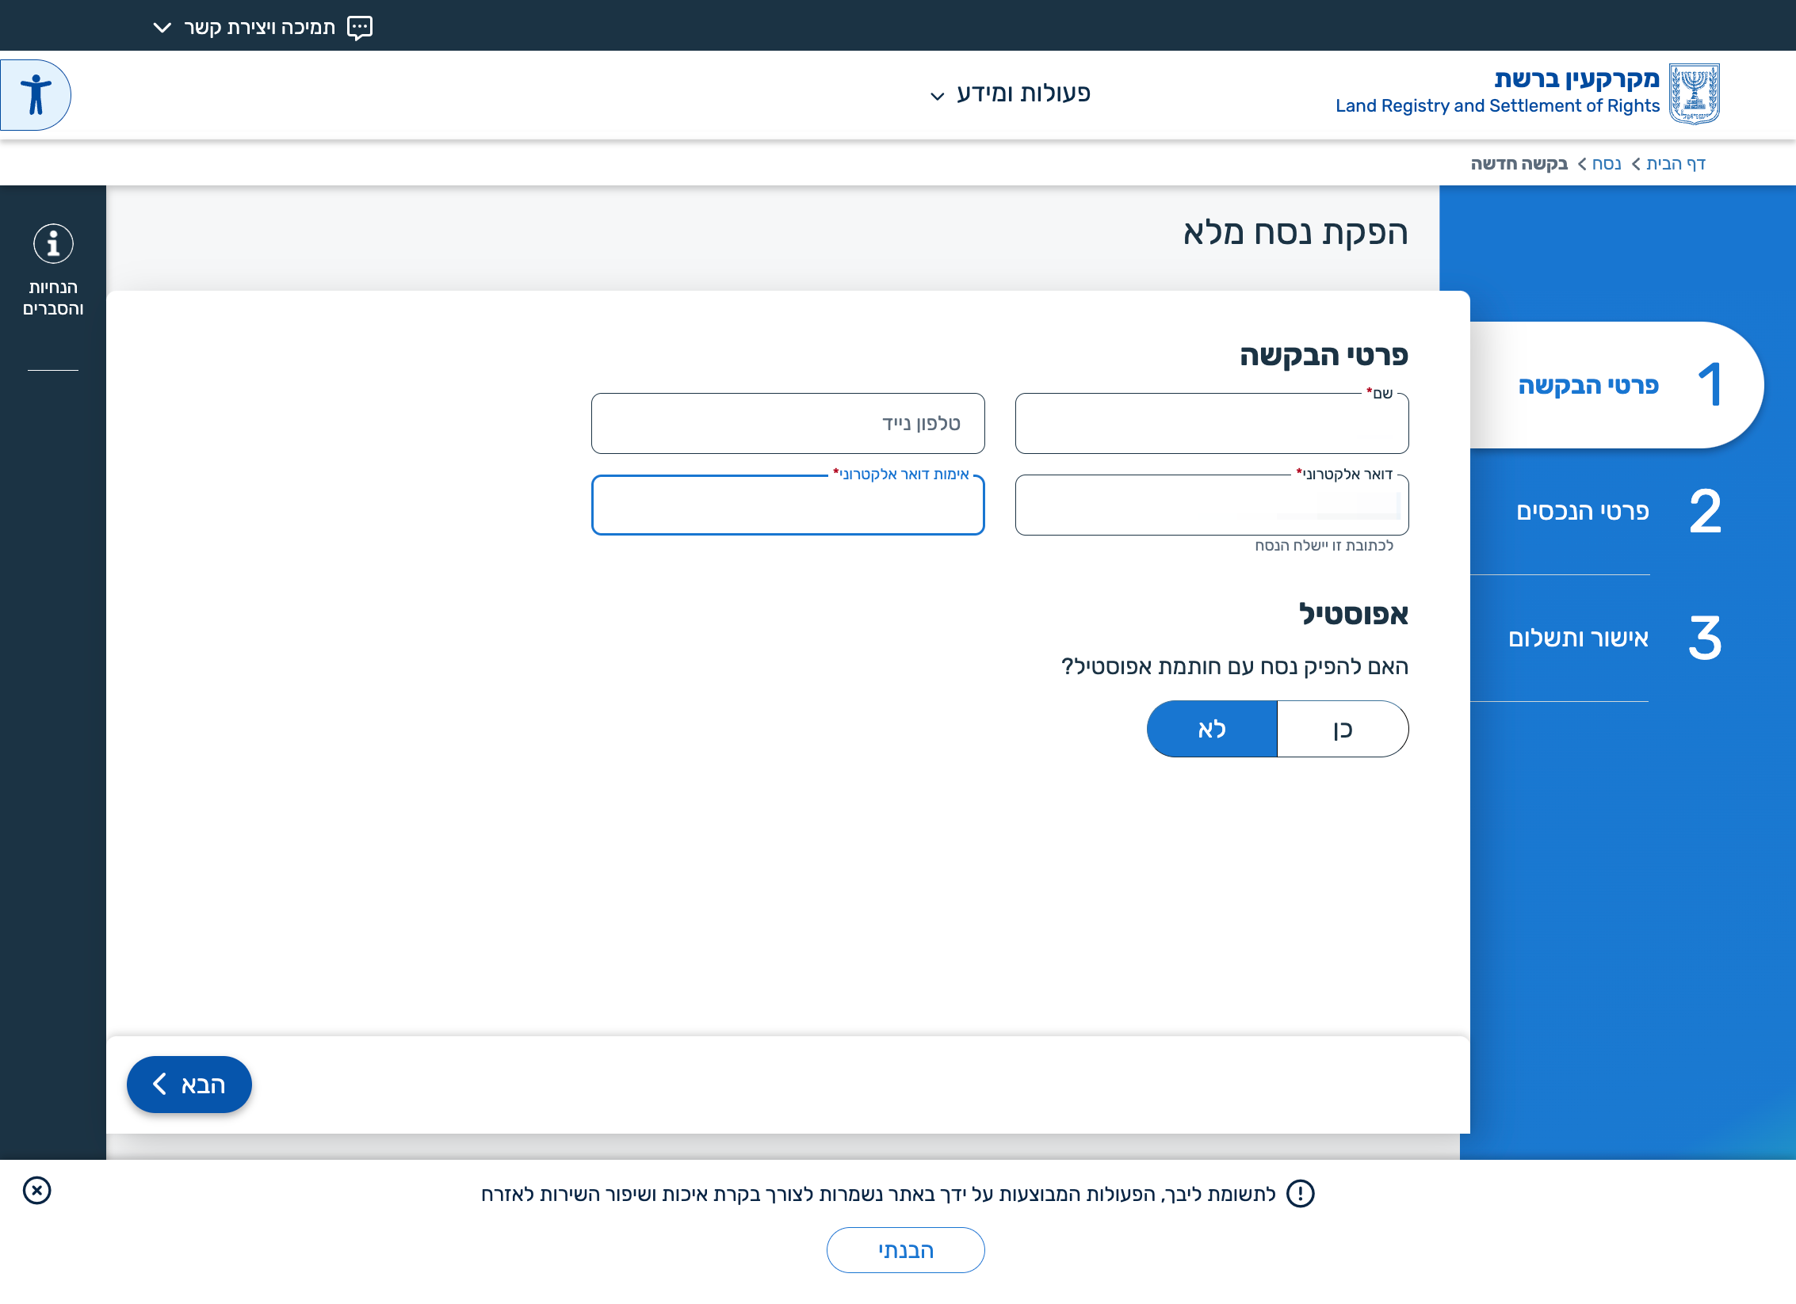Expand the תמיכה ויצירת קשר dropdown
The image size is (1796, 1304).
click(x=262, y=28)
